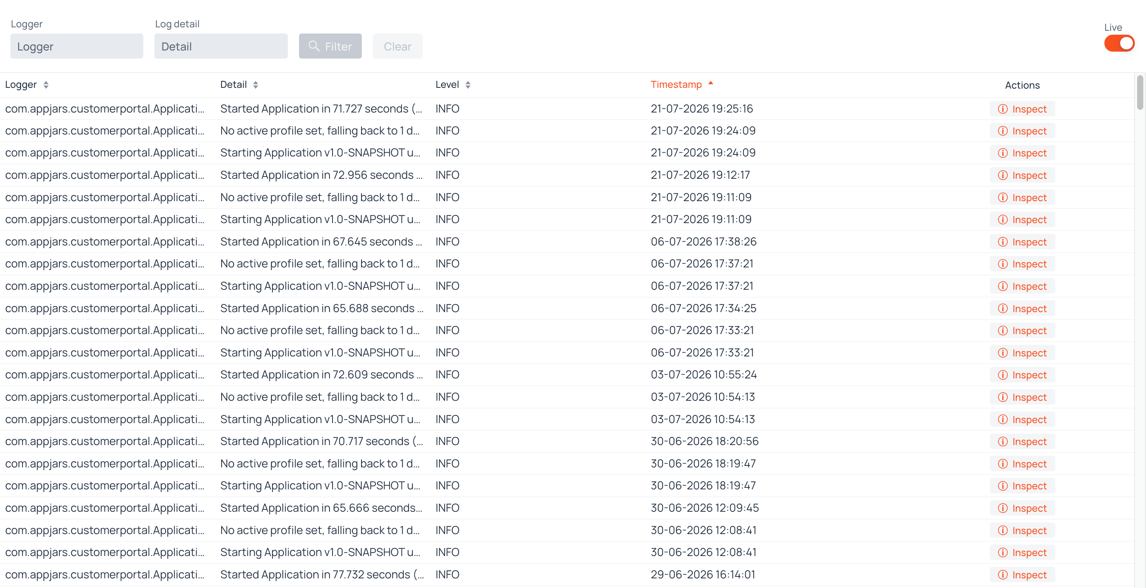This screenshot has width=1146, height=588.
Task: Click the logger name in the 21-07-2026 19:12:17 row
Action: [x=104, y=175]
